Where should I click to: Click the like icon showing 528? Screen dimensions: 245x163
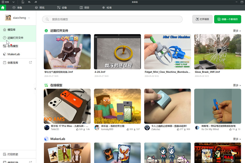coord(77,129)
